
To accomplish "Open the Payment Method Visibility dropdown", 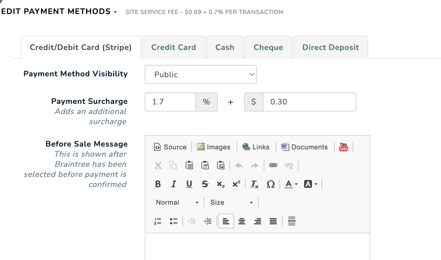I will click(x=201, y=74).
